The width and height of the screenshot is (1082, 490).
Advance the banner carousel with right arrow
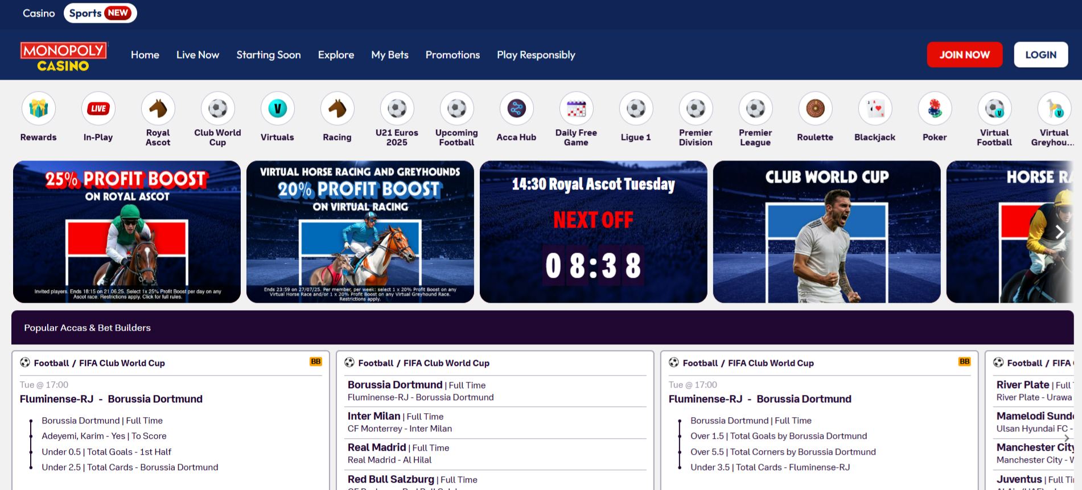[x=1059, y=232]
